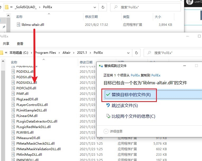Image resolution: width=202 pixels, height=161 pixels.
Task: Click refresh button in the _SolidSQUAD_ PollEx window
Action: (103, 7)
